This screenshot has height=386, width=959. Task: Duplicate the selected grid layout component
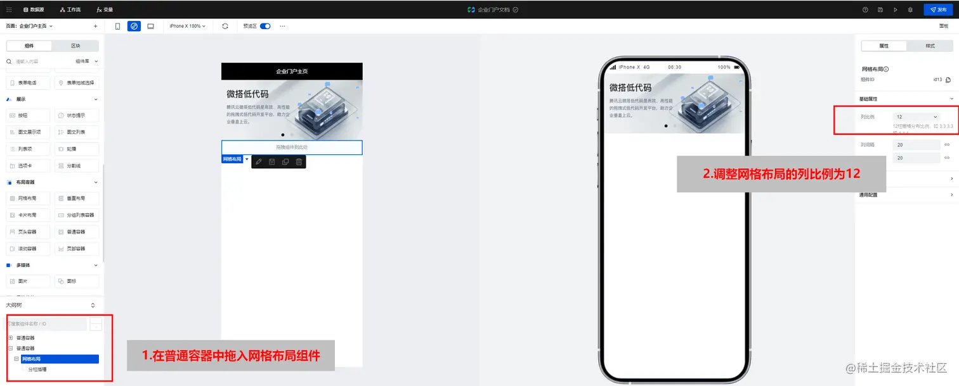tap(285, 162)
